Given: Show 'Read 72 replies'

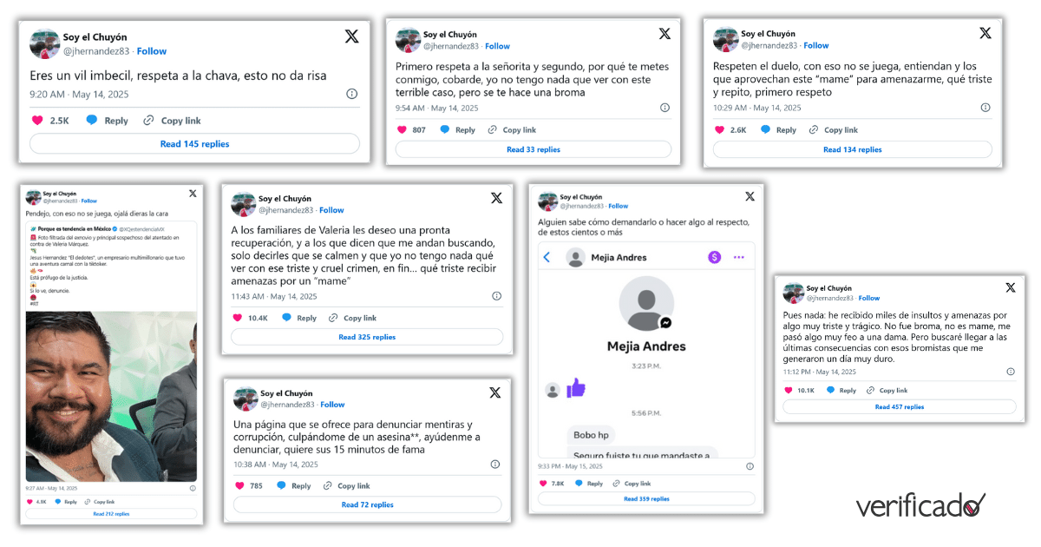Looking at the screenshot, I should pos(367,504).
